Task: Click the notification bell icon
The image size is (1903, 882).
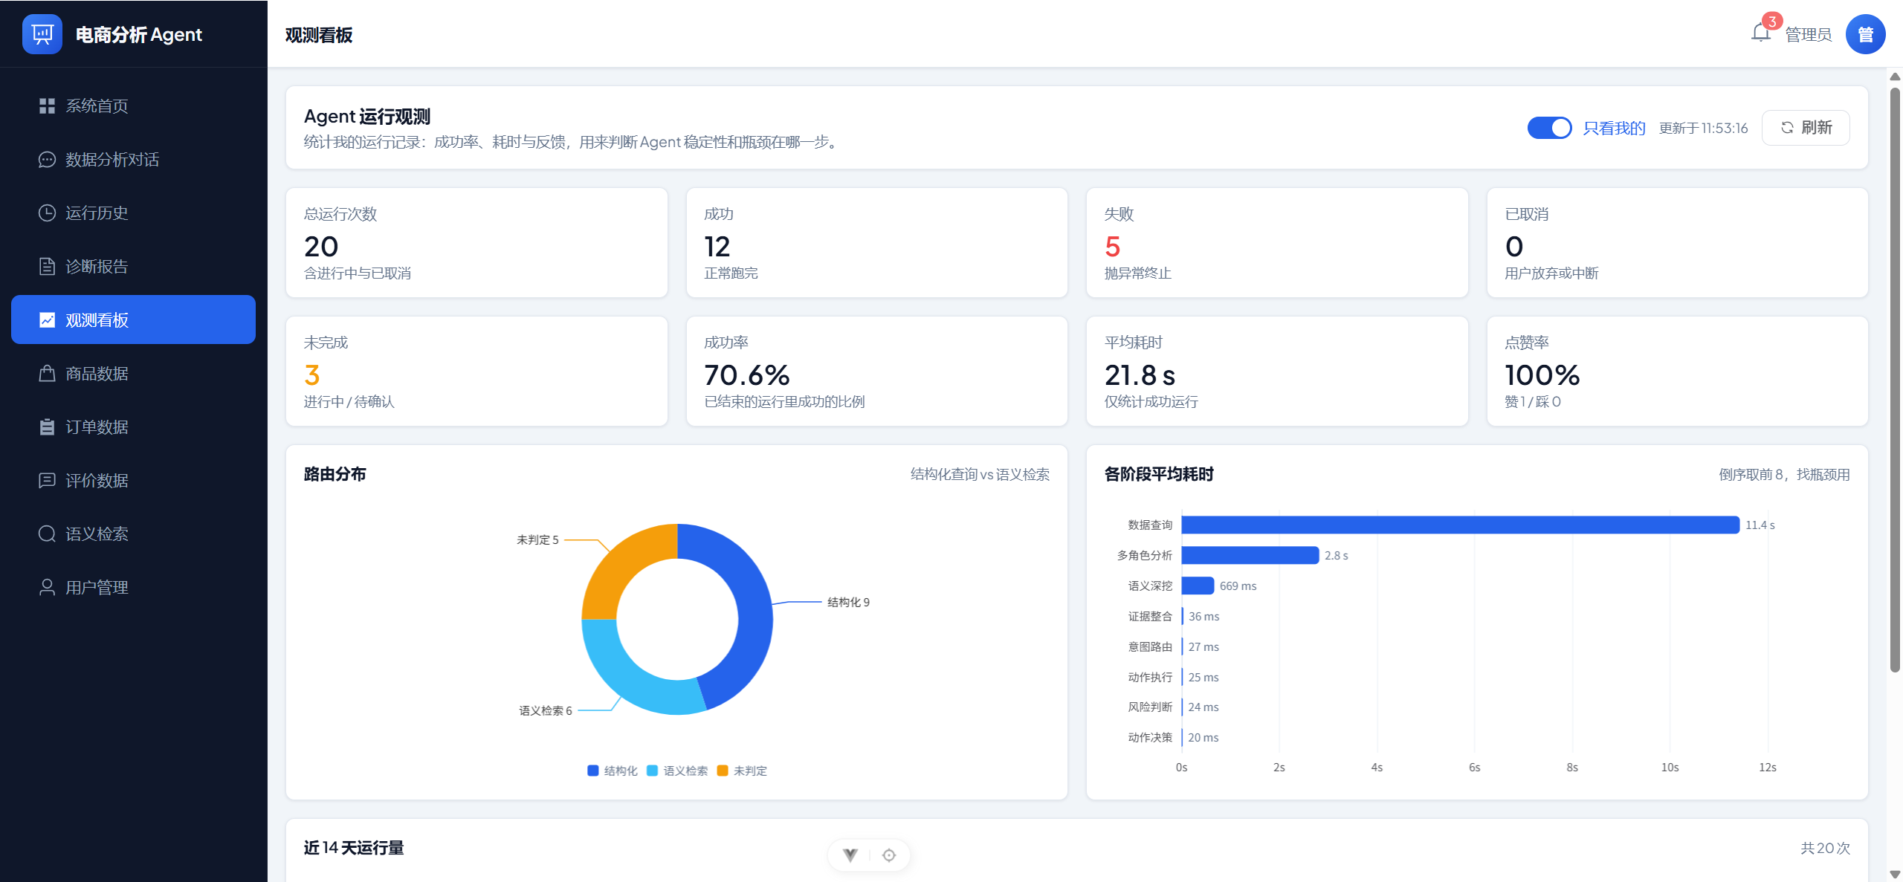Action: pos(1760,33)
